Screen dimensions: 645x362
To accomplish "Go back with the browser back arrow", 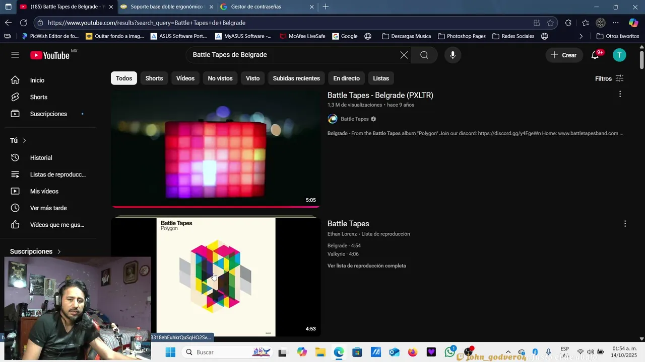I will coord(8,23).
